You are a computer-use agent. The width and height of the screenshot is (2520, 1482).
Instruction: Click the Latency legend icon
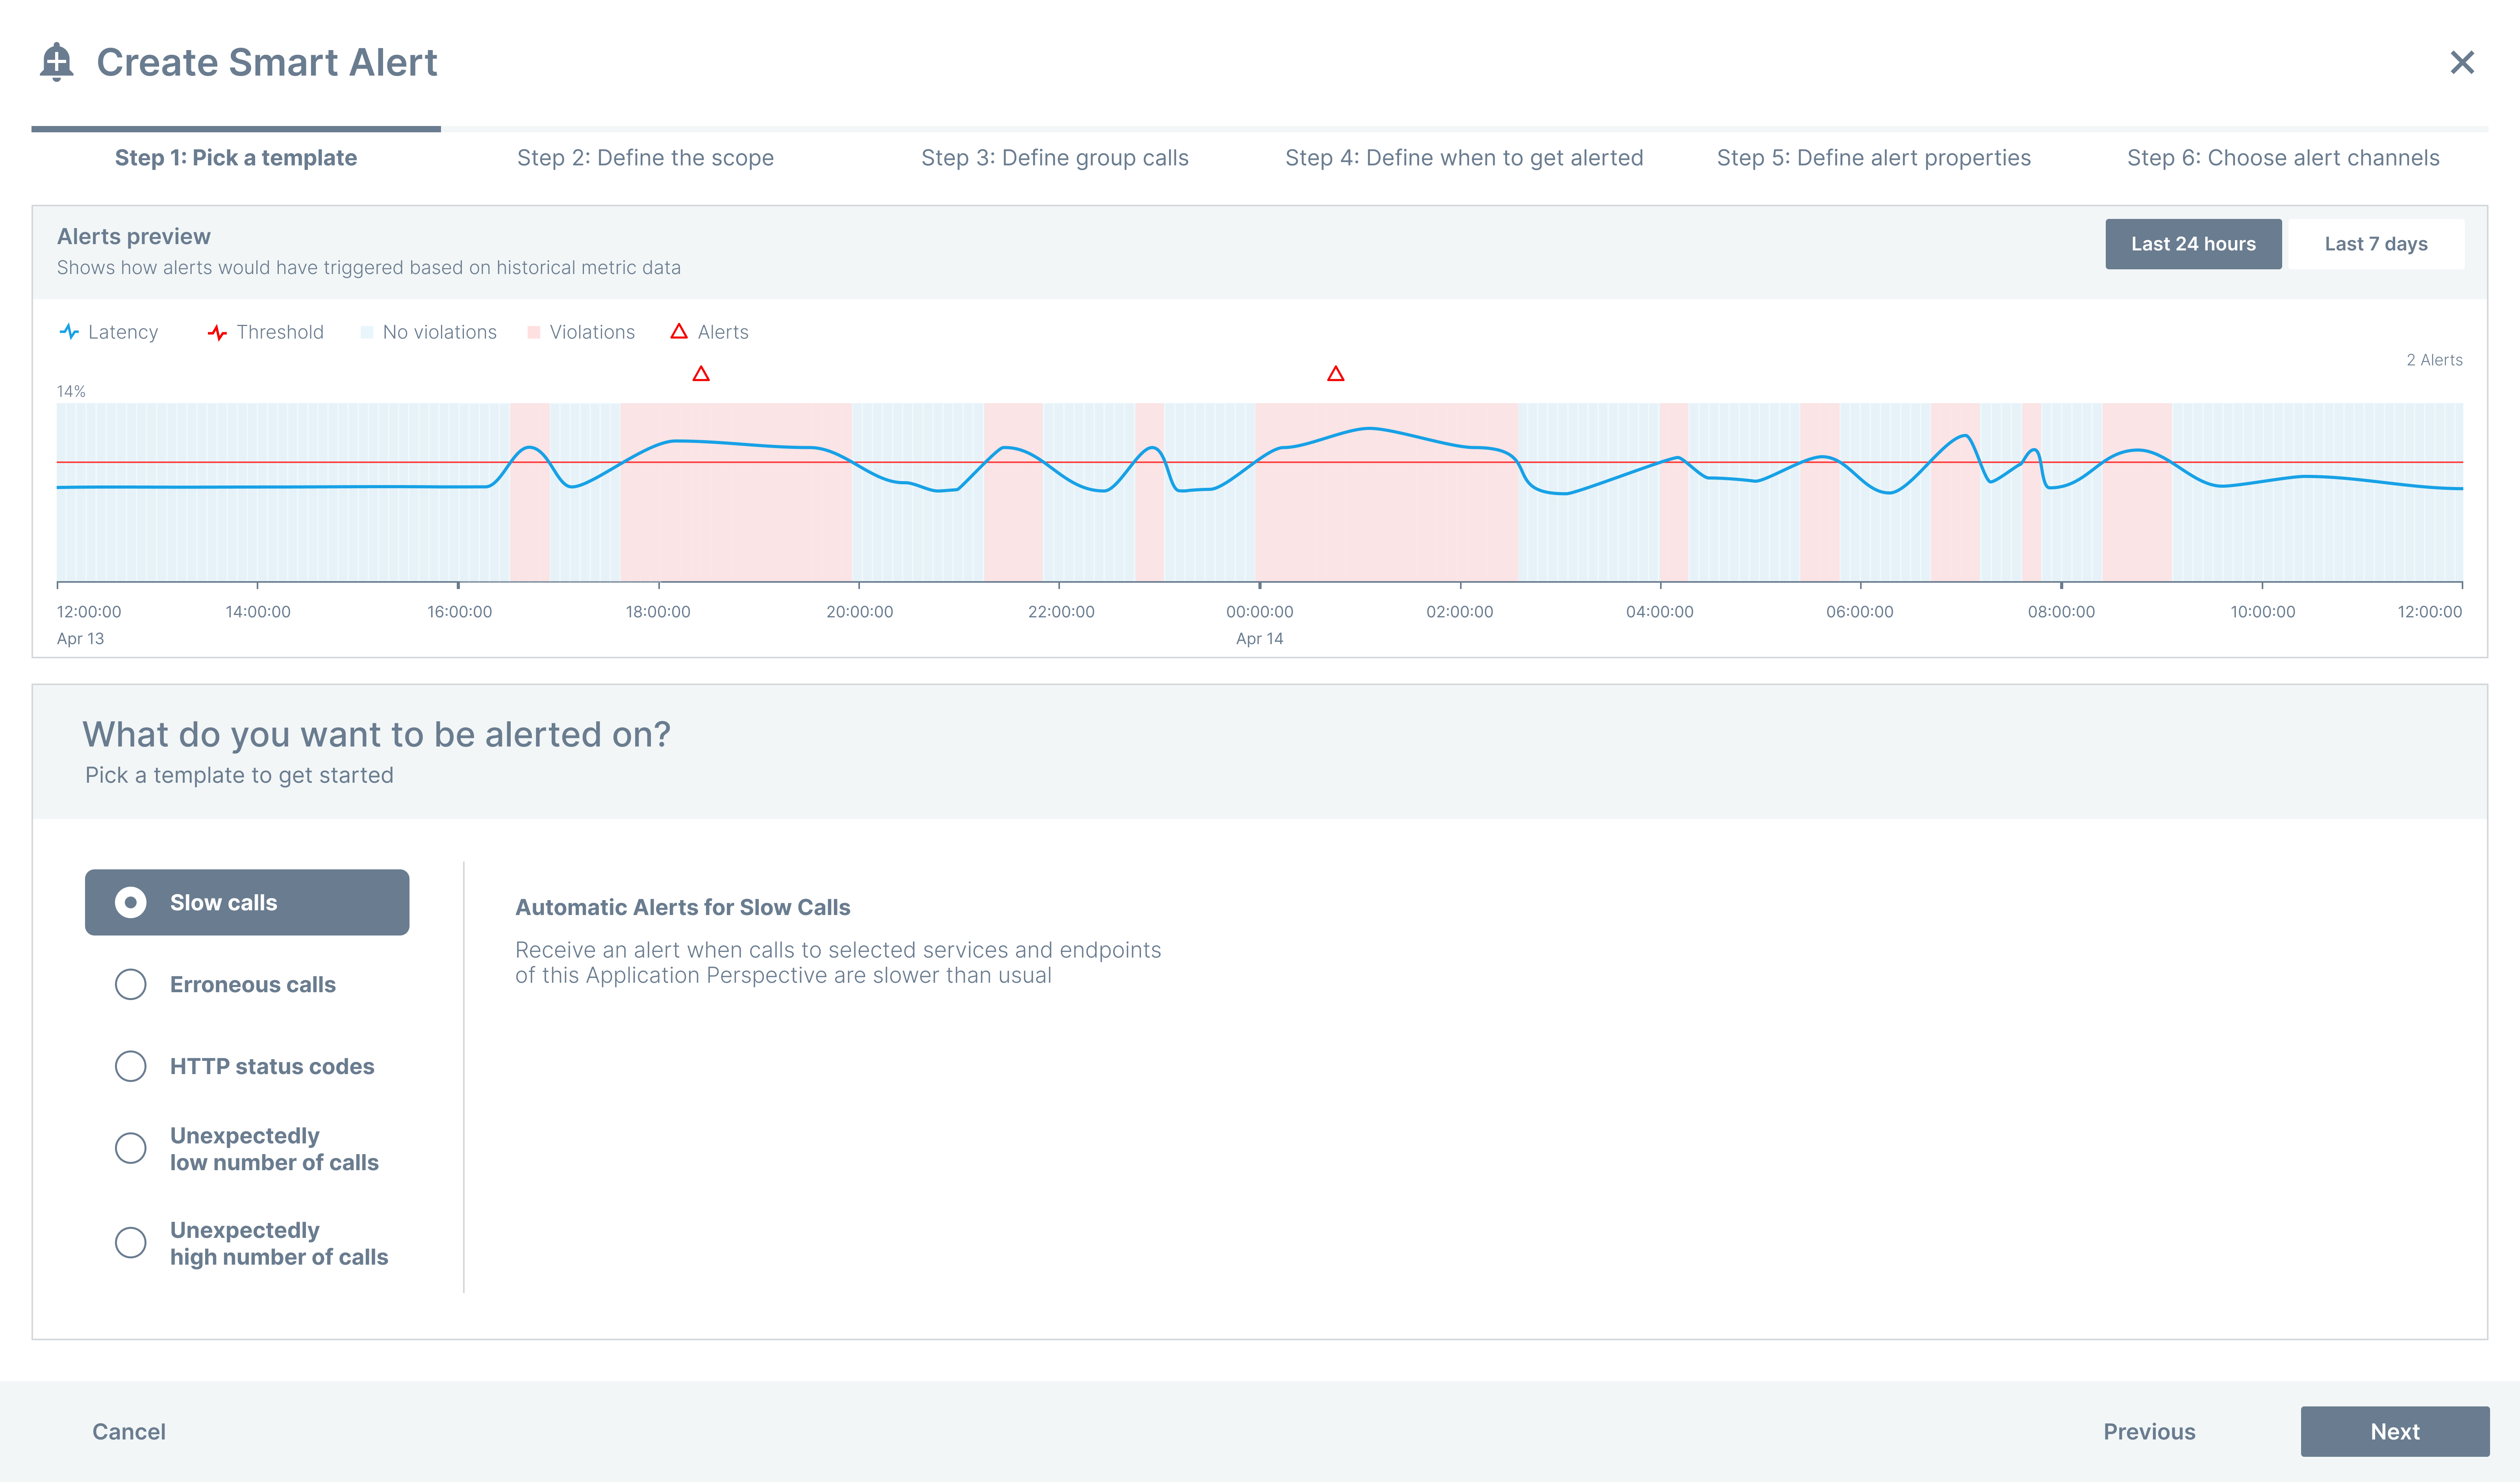tap(69, 332)
